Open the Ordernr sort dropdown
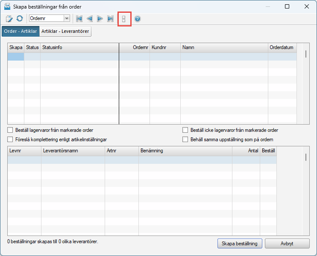 (67, 18)
